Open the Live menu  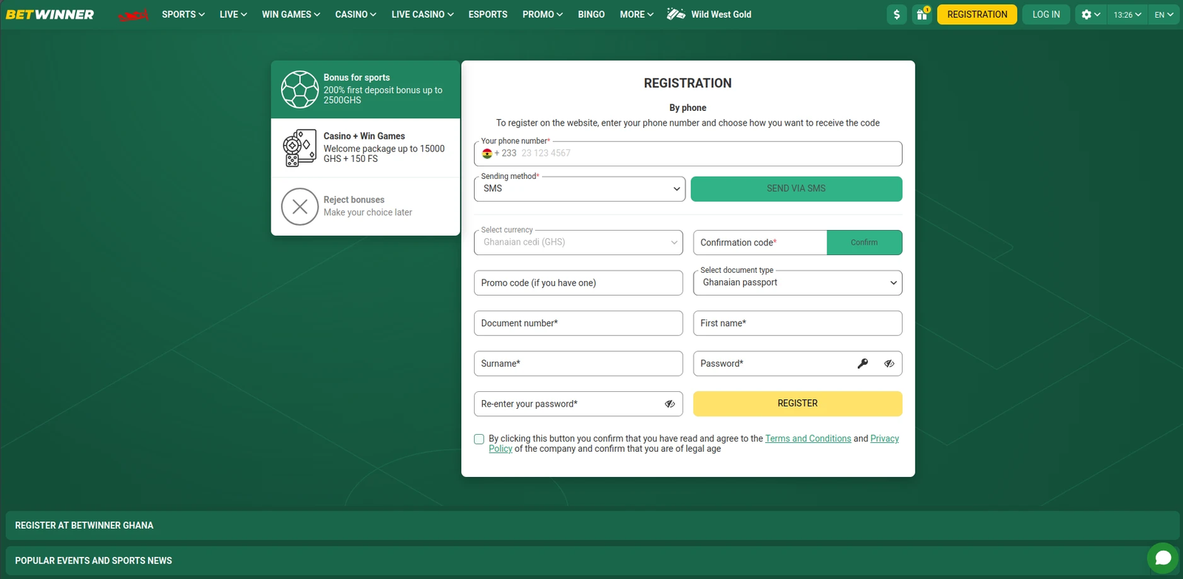[234, 15]
